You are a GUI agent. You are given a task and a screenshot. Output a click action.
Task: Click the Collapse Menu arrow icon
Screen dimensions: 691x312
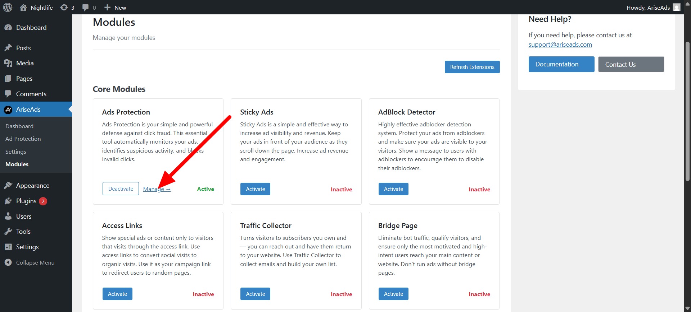pyautogui.click(x=8, y=262)
